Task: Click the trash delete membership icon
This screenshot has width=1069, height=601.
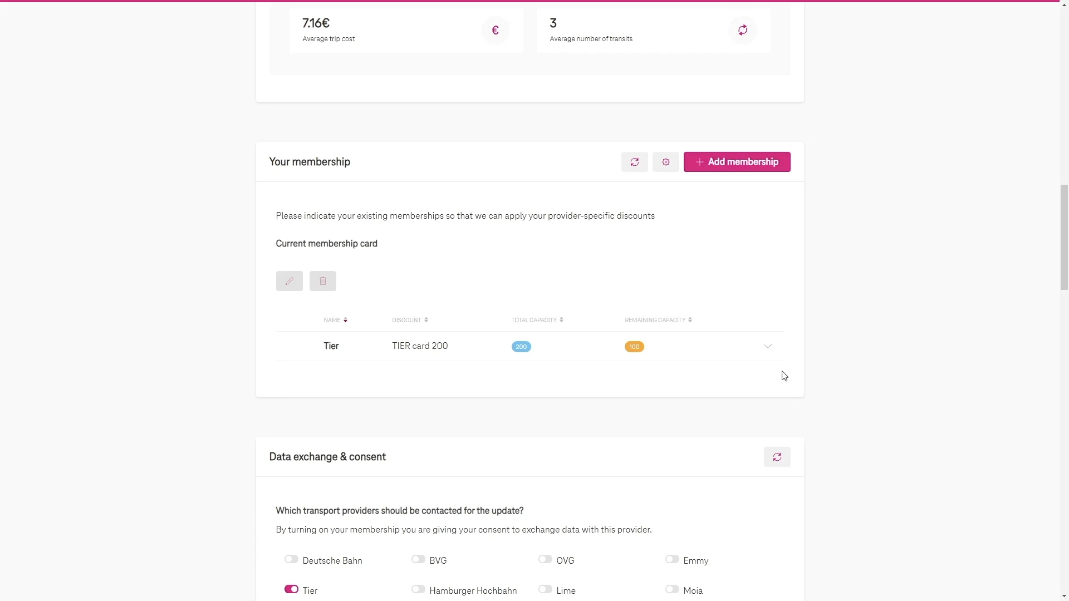Action: [x=322, y=281]
